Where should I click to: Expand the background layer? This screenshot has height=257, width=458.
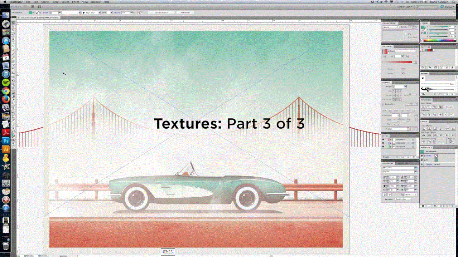(x=391, y=147)
